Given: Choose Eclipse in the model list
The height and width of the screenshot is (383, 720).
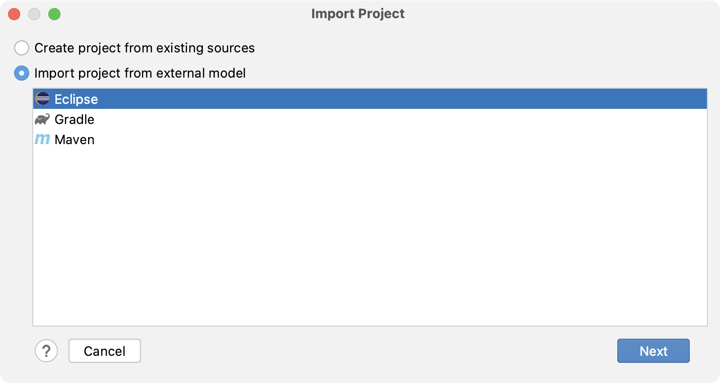Looking at the screenshot, I should click(x=370, y=99).
